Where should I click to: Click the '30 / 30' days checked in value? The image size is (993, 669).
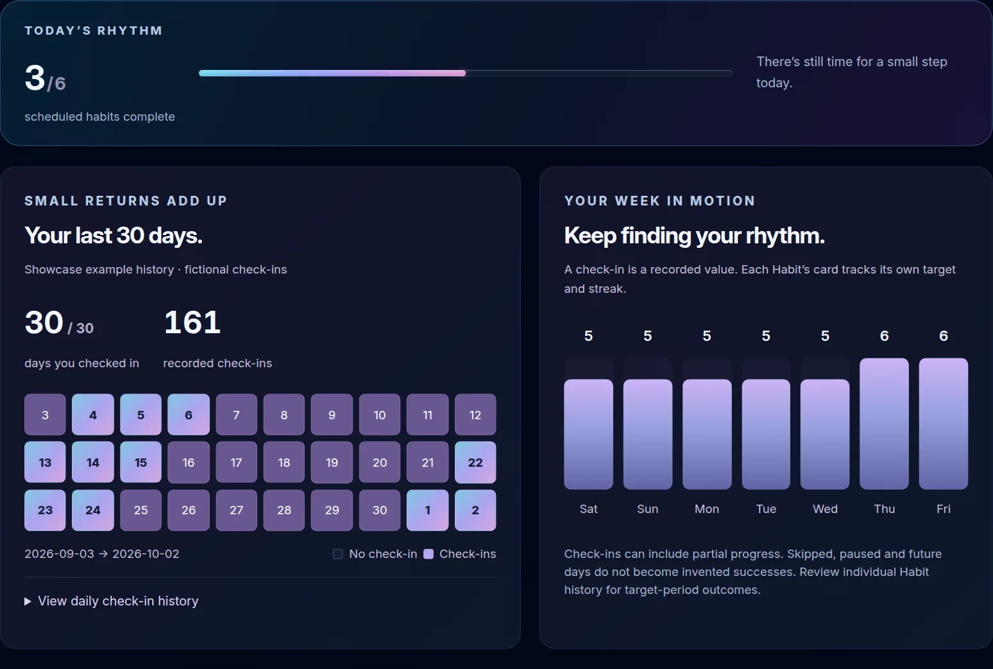(59, 323)
